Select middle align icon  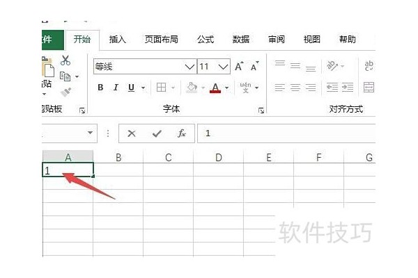pos(295,66)
